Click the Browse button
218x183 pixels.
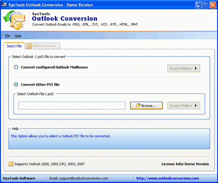(146, 106)
